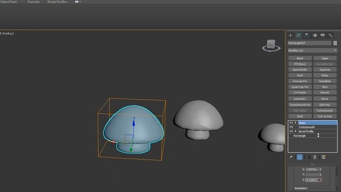Open the Modifier List dropdown

[x=312, y=51]
